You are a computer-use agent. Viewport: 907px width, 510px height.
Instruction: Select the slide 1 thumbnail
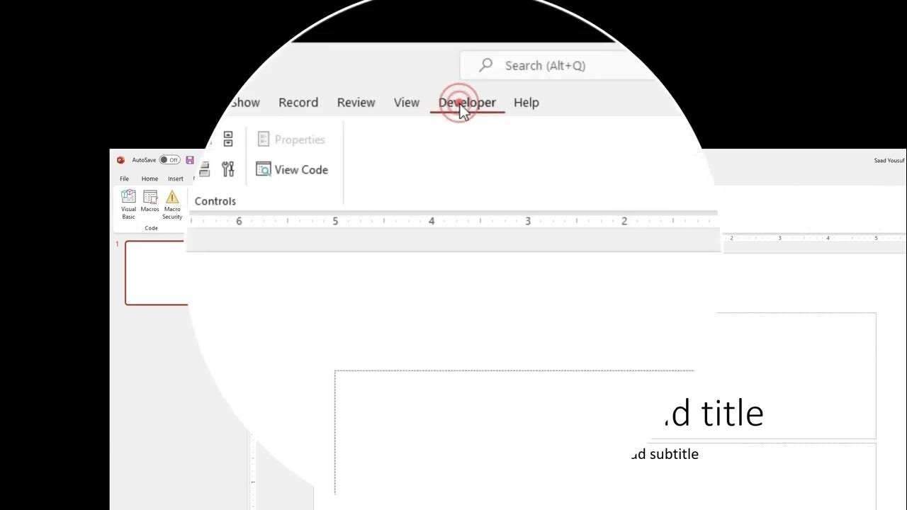click(x=157, y=273)
